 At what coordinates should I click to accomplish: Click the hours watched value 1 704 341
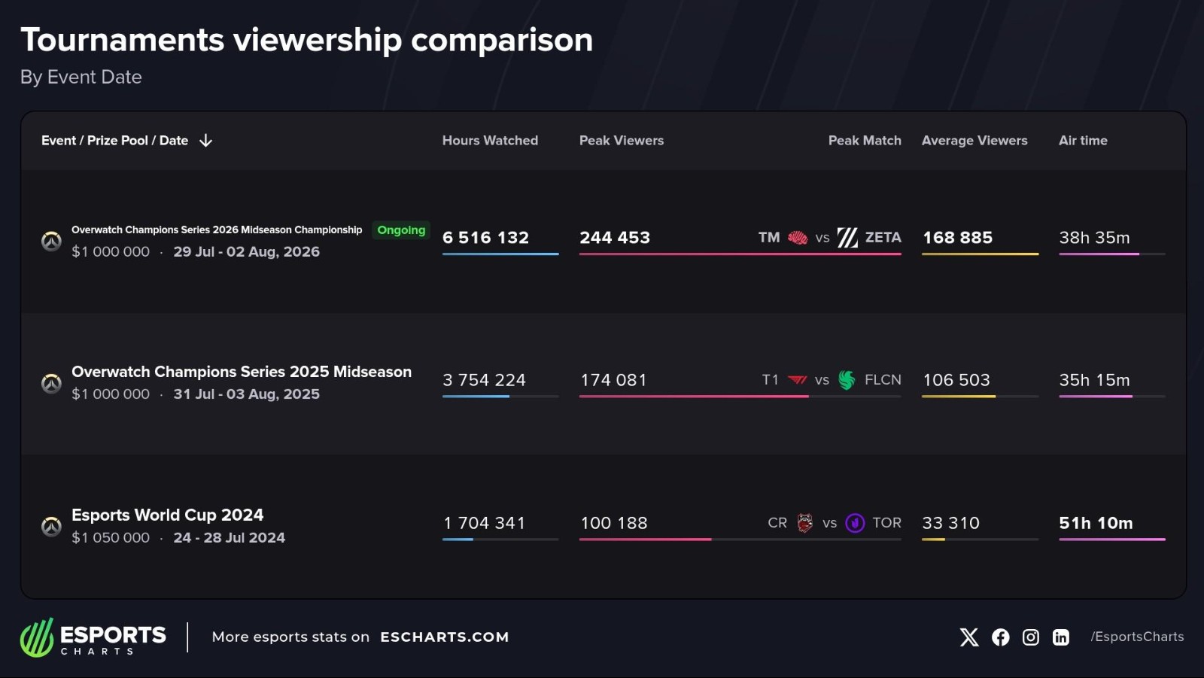(x=485, y=523)
